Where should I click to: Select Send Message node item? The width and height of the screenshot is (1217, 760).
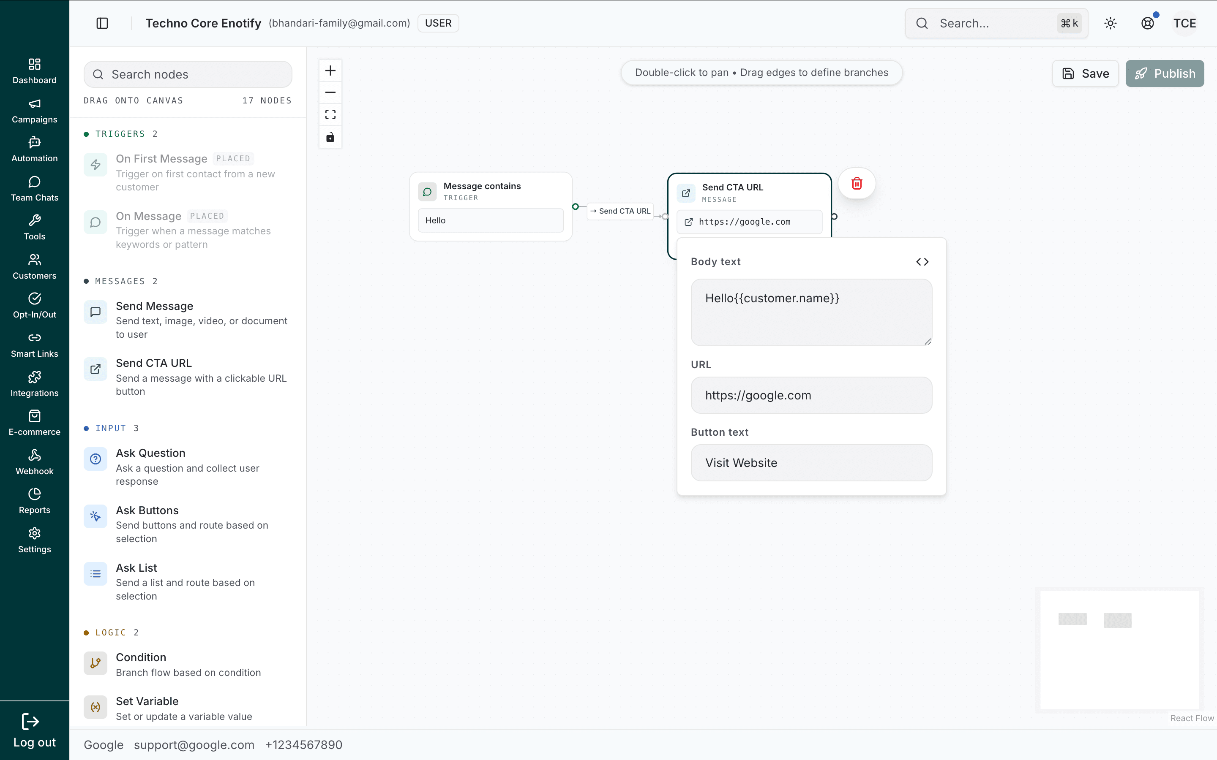click(x=188, y=320)
